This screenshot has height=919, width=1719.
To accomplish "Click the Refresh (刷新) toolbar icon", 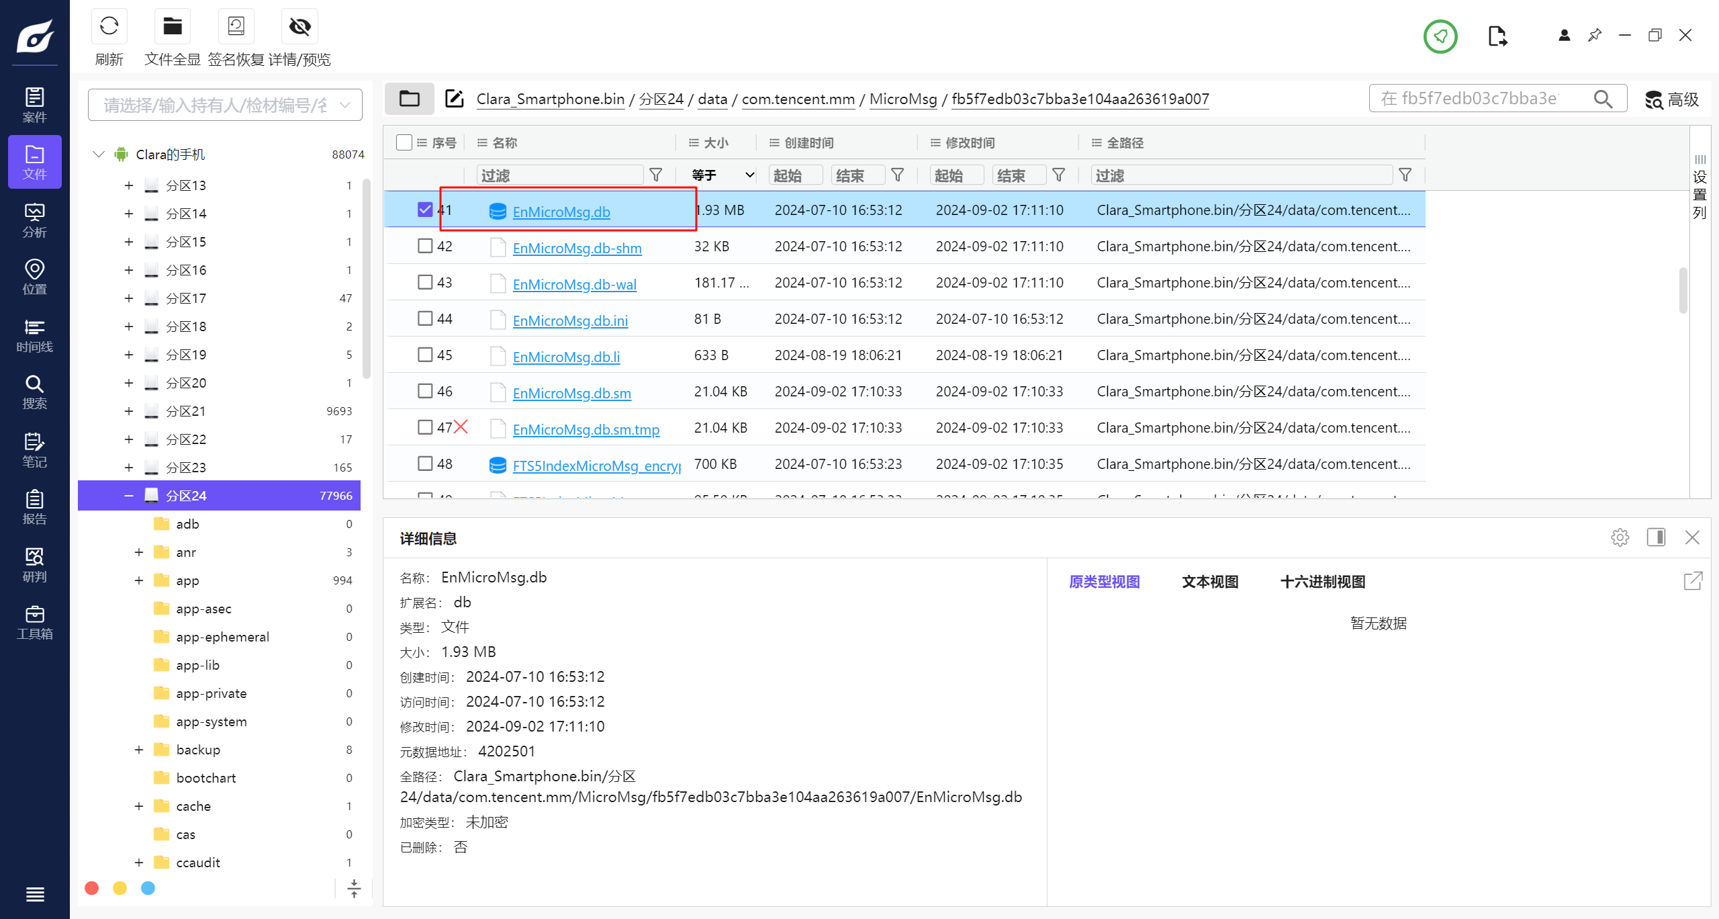I will click(109, 27).
